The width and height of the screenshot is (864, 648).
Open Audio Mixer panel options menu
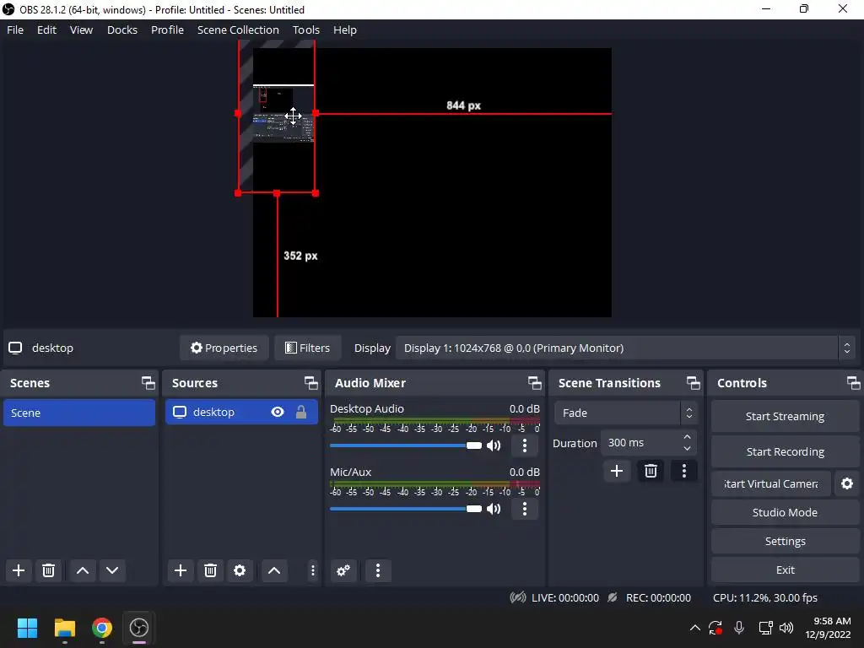[x=378, y=570]
